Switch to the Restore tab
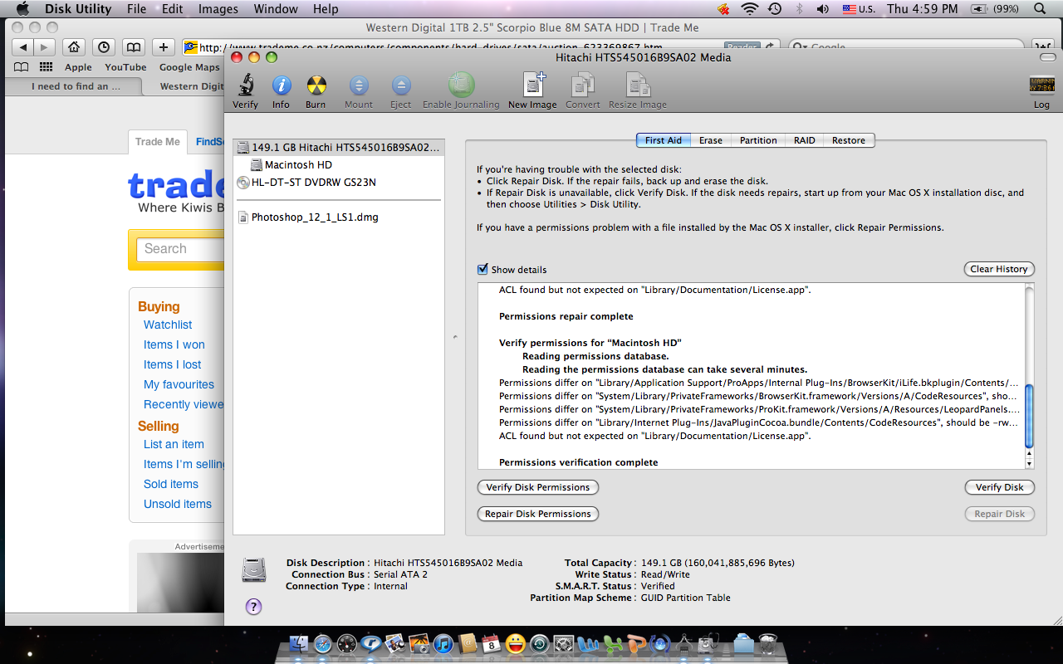The width and height of the screenshot is (1063, 664). point(849,140)
